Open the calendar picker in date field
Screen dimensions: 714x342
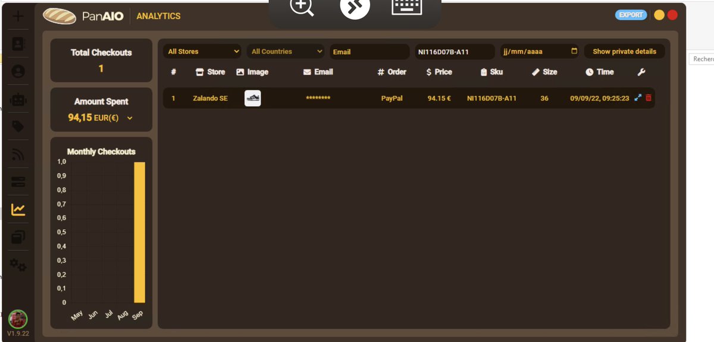(x=574, y=51)
